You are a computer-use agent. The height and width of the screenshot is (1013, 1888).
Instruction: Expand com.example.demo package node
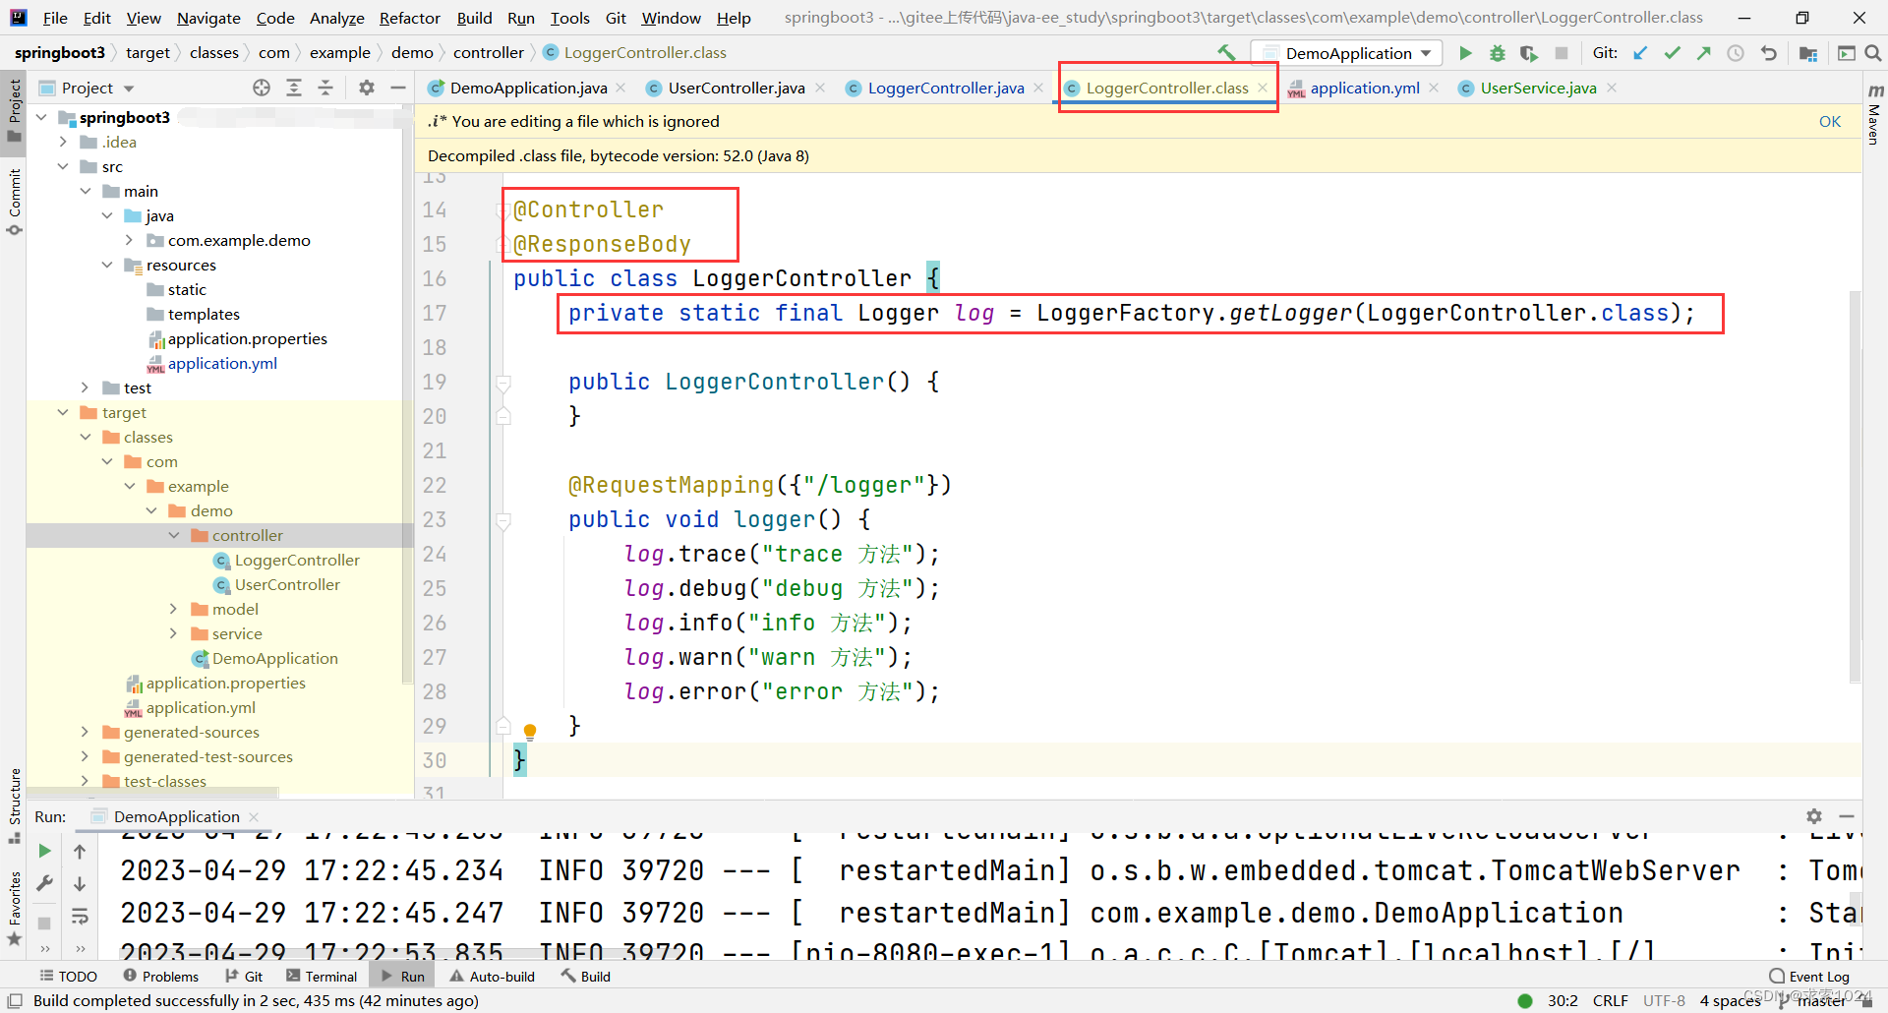click(129, 240)
